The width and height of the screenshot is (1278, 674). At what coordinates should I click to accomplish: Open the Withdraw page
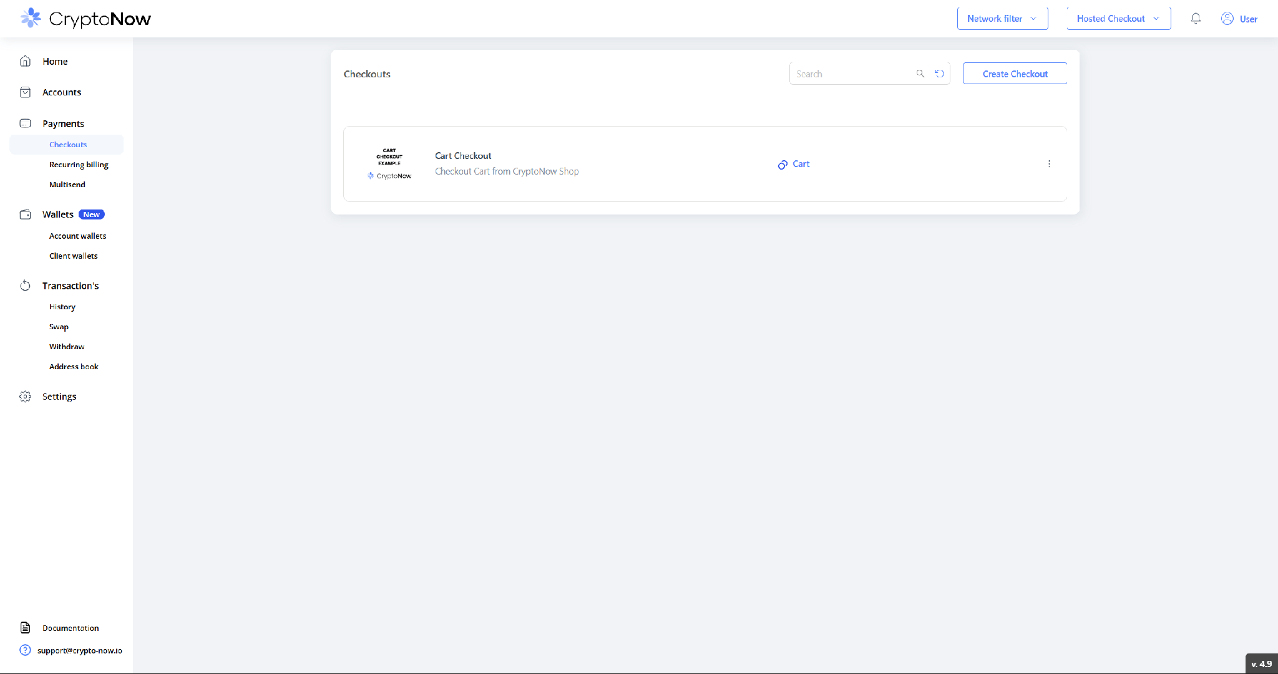coord(67,347)
